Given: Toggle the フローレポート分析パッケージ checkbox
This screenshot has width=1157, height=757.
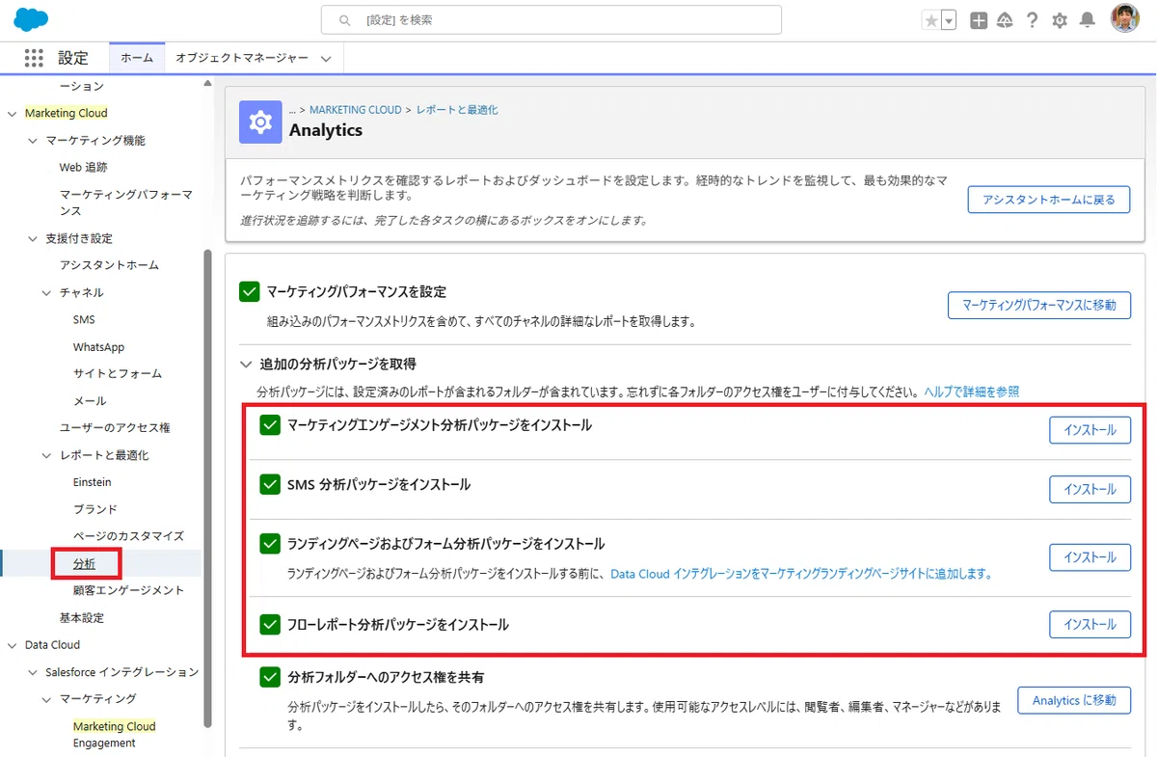Looking at the screenshot, I should point(270,625).
